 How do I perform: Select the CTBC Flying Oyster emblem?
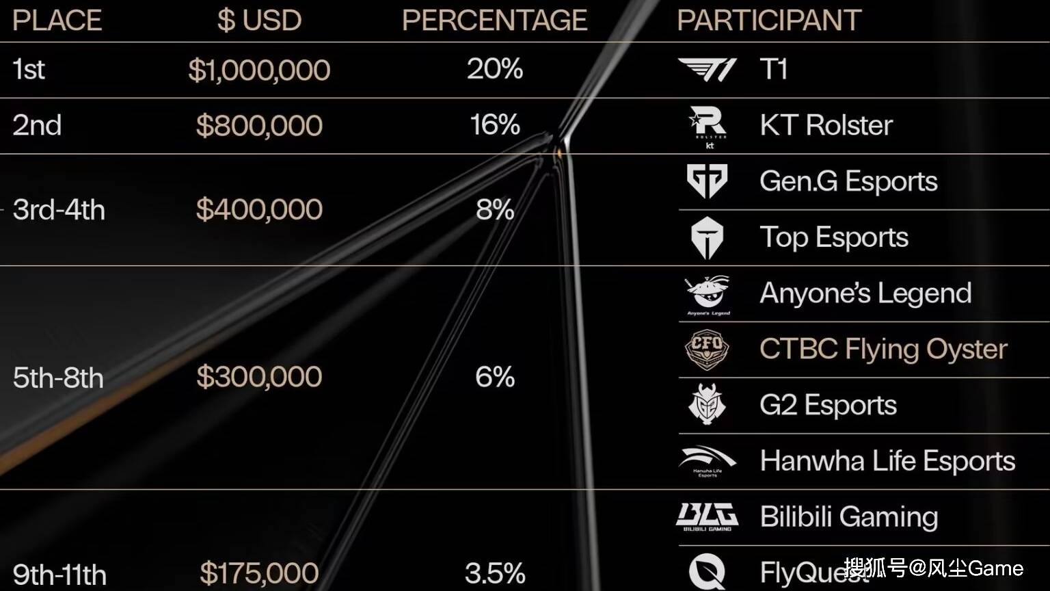tap(707, 350)
